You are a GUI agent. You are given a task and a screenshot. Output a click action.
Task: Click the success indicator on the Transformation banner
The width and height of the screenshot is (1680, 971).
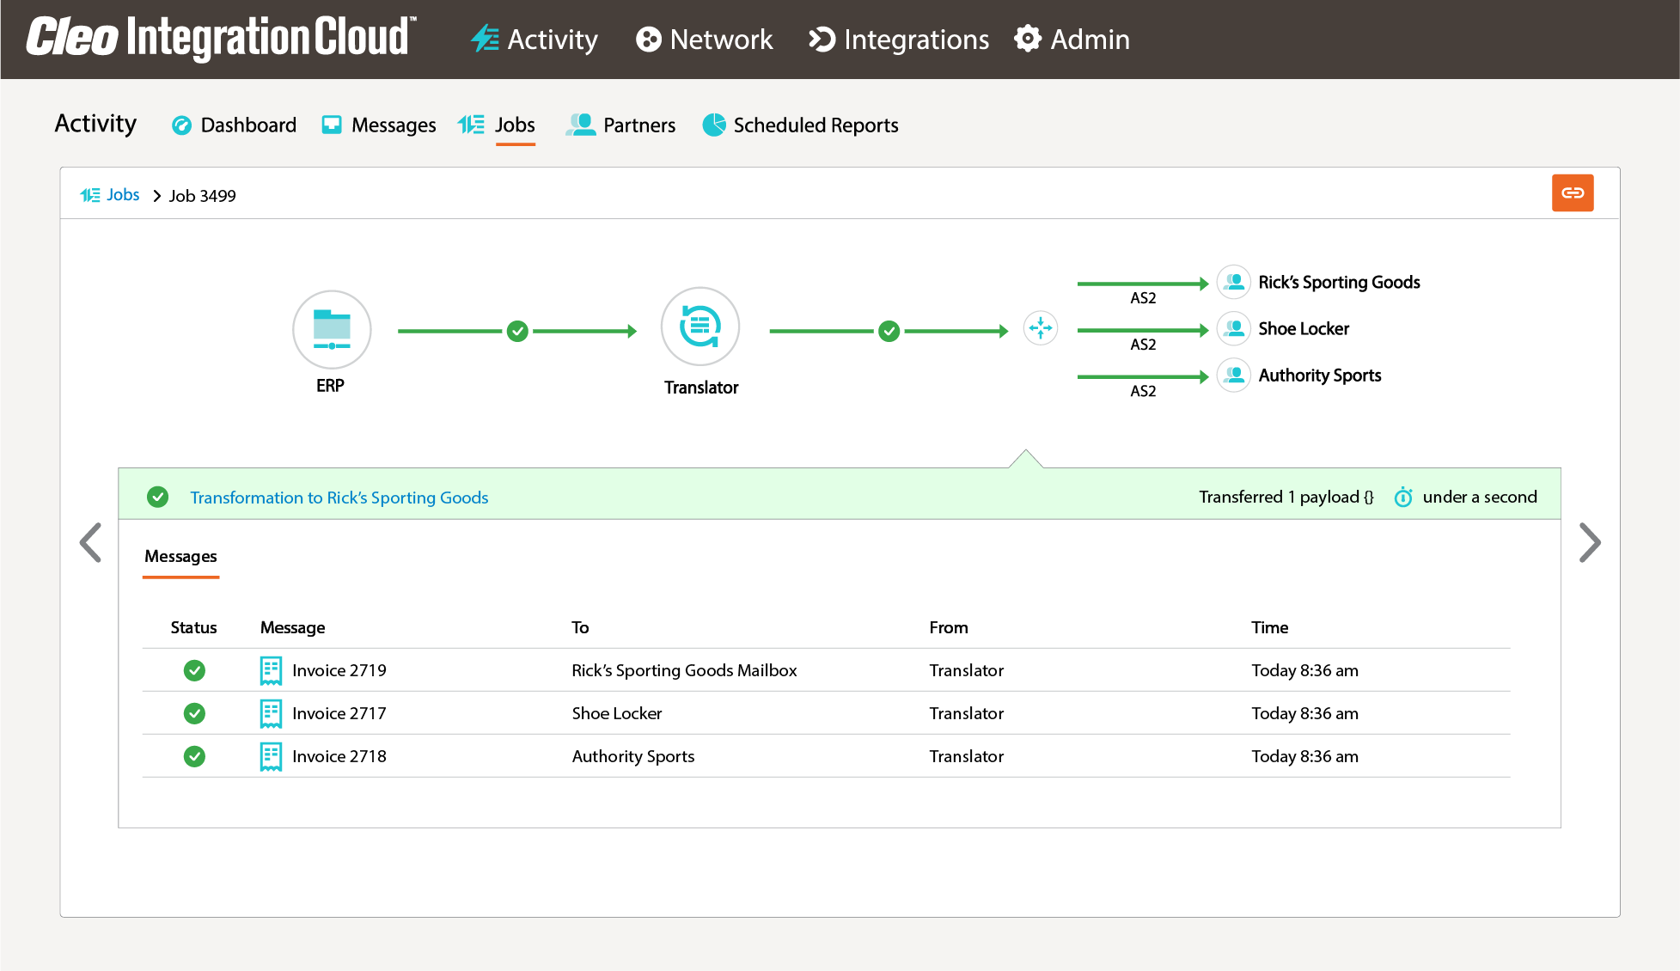pos(158,497)
